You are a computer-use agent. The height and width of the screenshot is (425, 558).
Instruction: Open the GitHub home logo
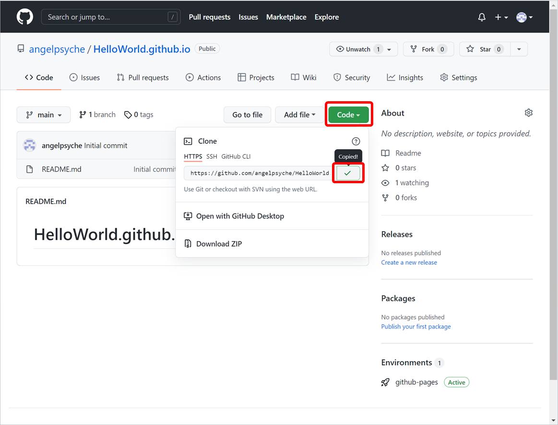pyautogui.click(x=25, y=17)
